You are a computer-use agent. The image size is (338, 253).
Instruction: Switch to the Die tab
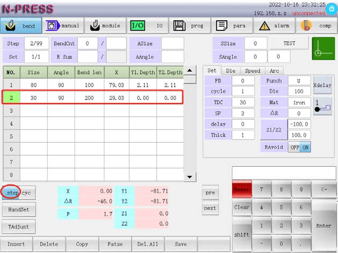point(230,71)
